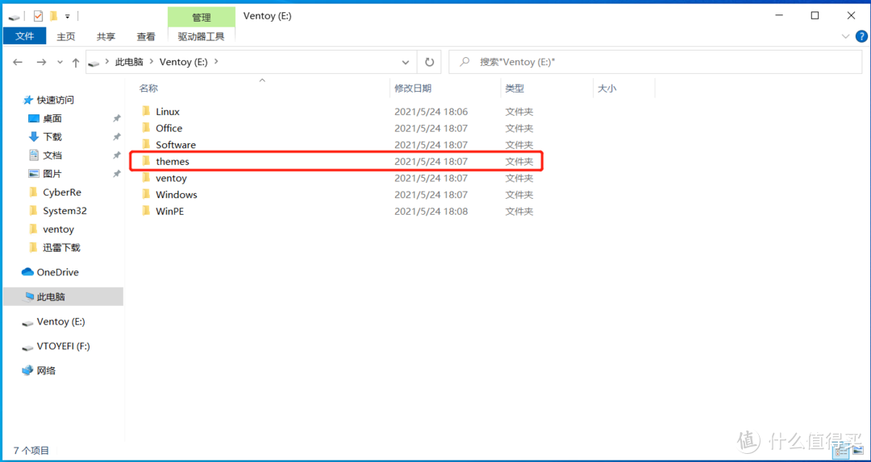871x462 pixels.
Task: Click the 图片 pictures icon
Action: (x=33, y=174)
